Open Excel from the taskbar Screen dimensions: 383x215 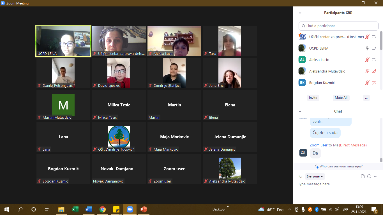[x=75, y=209]
